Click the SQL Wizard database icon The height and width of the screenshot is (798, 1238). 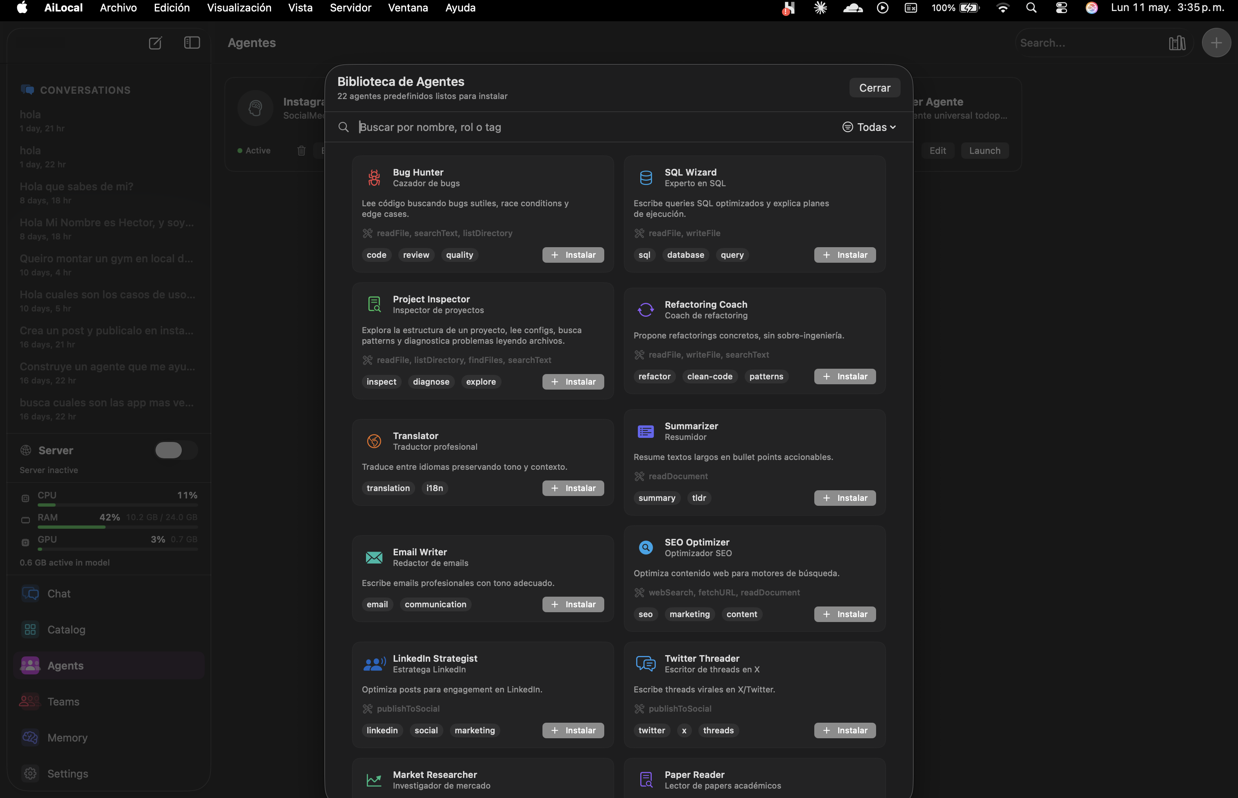[646, 178]
